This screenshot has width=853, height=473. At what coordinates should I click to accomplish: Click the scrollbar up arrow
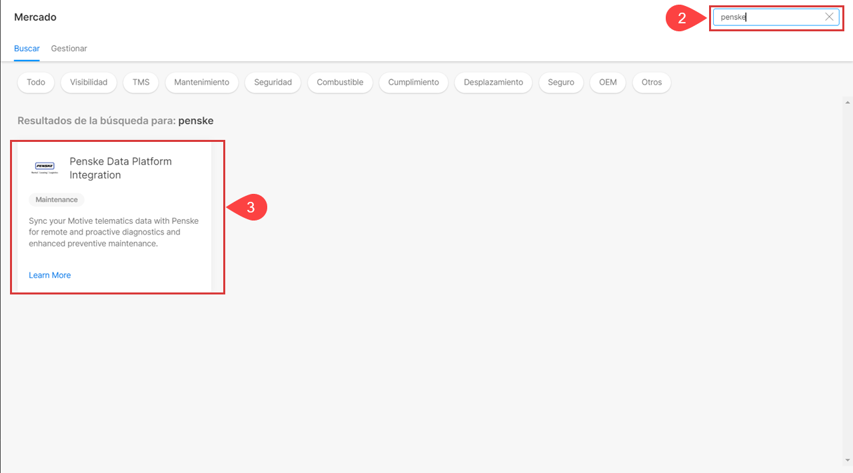click(x=848, y=102)
